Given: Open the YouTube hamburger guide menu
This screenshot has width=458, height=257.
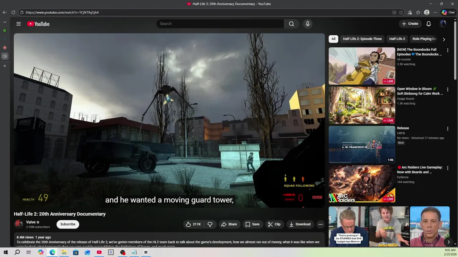Looking at the screenshot, I should [19, 24].
